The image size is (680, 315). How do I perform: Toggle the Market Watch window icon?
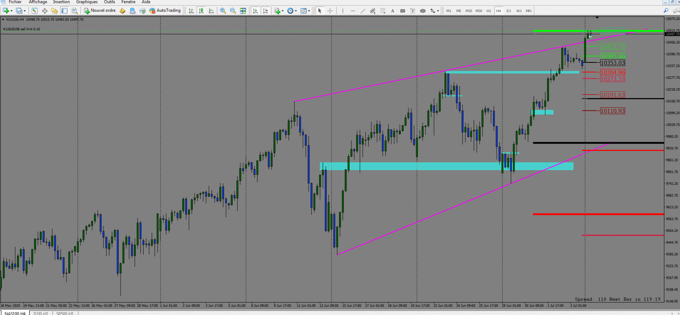tap(34, 11)
